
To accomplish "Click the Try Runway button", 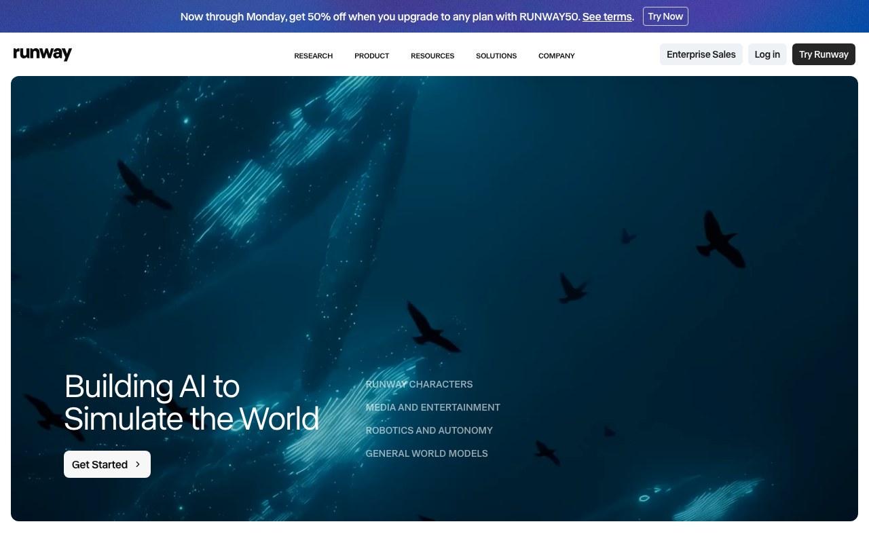I will click(824, 54).
